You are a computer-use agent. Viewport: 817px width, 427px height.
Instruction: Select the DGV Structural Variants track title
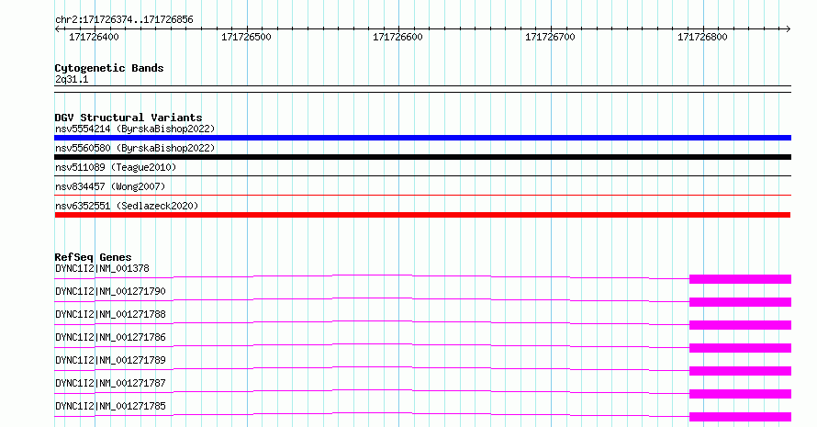click(x=129, y=118)
